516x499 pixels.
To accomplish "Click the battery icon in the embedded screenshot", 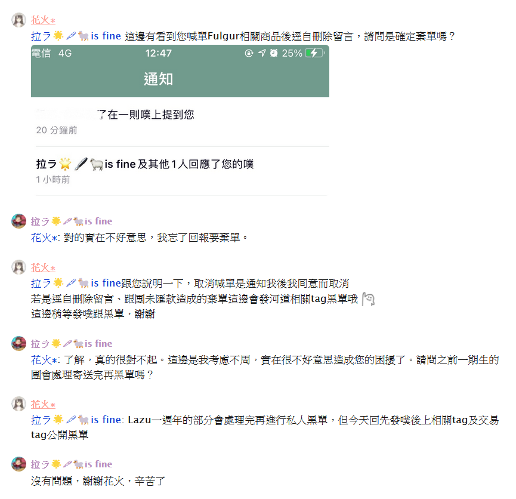I will coord(315,53).
